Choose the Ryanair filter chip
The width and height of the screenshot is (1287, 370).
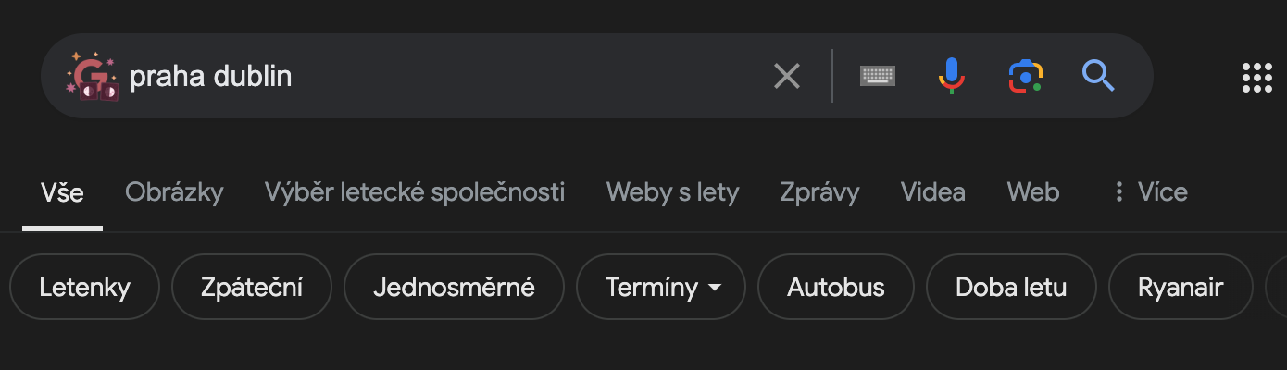[x=1180, y=288]
